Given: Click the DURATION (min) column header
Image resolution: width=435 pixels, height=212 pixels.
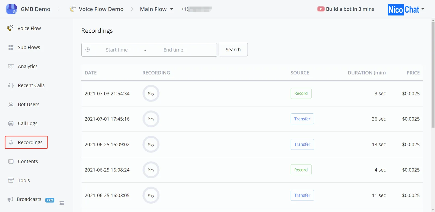Looking at the screenshot, I should 367,73.
